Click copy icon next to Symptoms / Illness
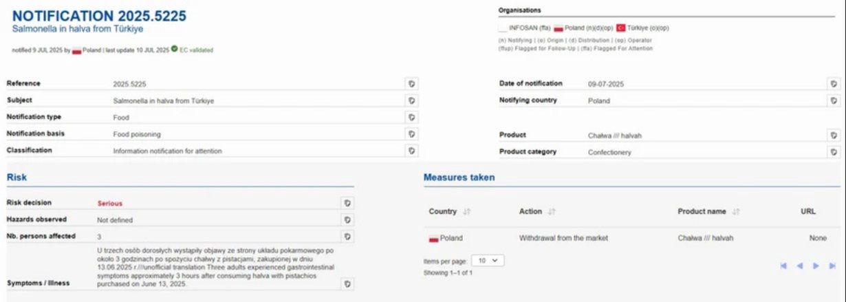The width and height of the screenshot is (846, 302). [x=347, y=283]
